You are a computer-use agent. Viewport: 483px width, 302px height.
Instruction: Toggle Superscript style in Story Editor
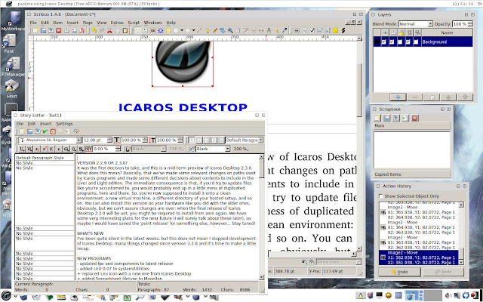coord(44,149)
